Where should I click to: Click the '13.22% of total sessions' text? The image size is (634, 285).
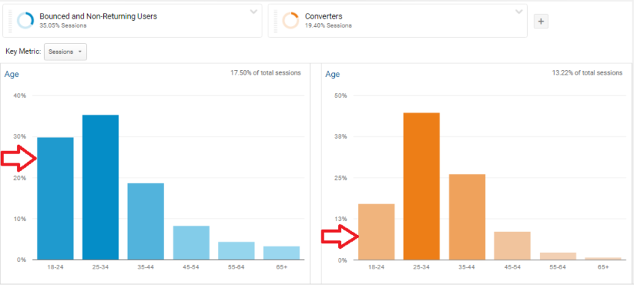(587, 73)
